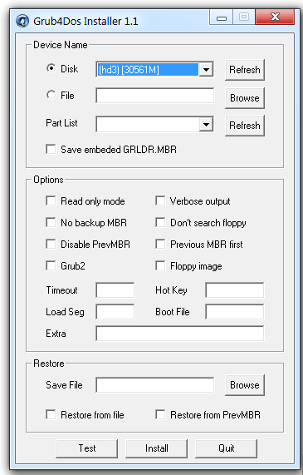This screenshot has width=303, height=475.
Task: Click the Test button
Action: 87,448
